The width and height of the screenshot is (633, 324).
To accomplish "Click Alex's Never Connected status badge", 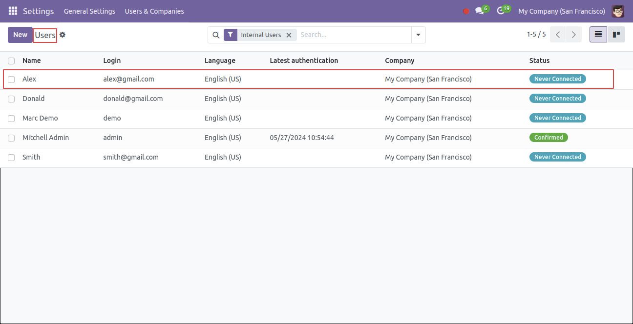I will pos(558,79).
